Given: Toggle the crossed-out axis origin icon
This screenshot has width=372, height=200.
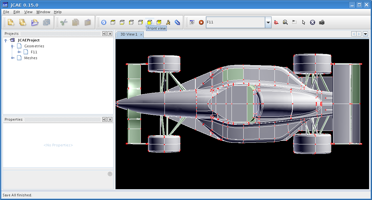Looking at the screenshot, I should 276,22.
